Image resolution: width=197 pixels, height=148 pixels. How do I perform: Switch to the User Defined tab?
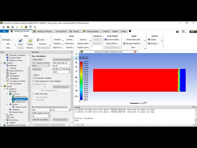click(x=61, y=31)
